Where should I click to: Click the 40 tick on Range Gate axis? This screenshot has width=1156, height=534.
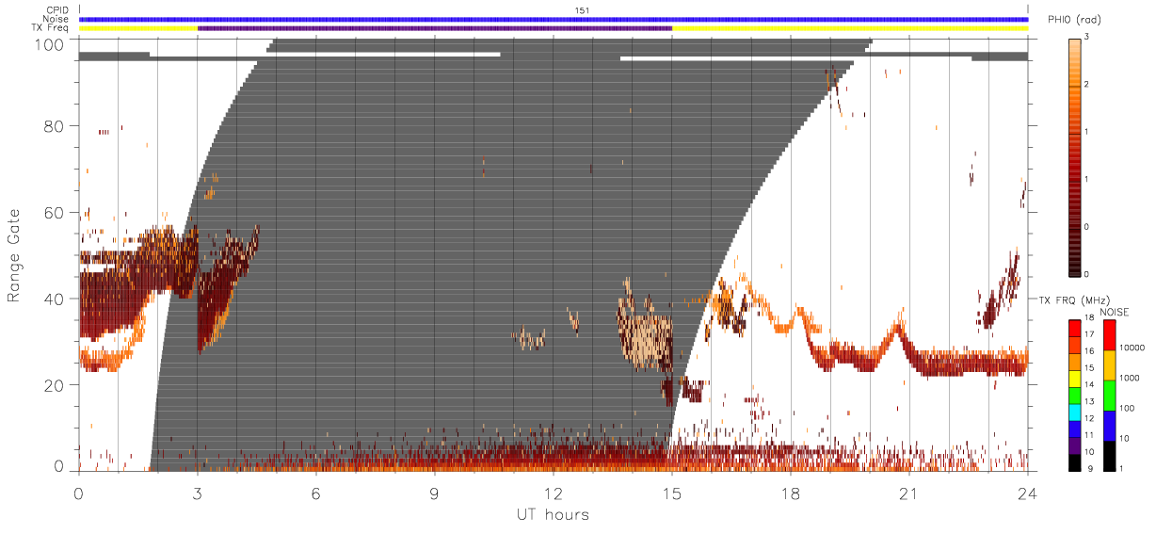point(53,299)
